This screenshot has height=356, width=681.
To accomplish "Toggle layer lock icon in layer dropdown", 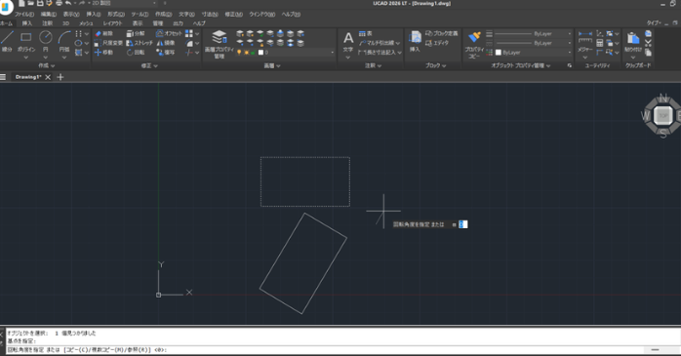I will [254, 53].
